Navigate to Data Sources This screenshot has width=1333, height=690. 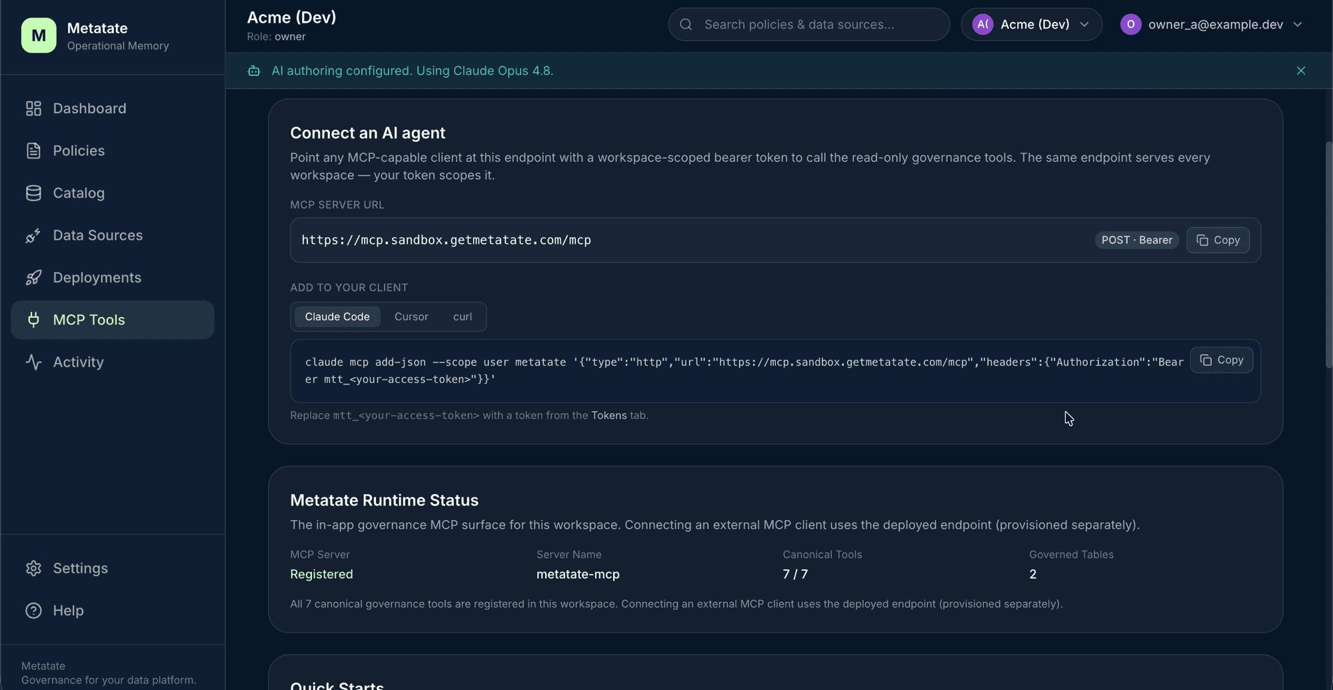[x=113, y=235]
